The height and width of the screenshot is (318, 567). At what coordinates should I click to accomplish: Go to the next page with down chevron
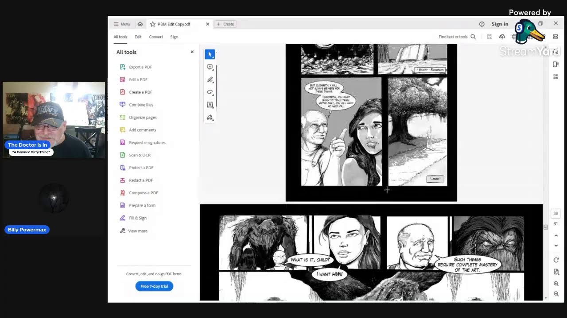point(556,246)
